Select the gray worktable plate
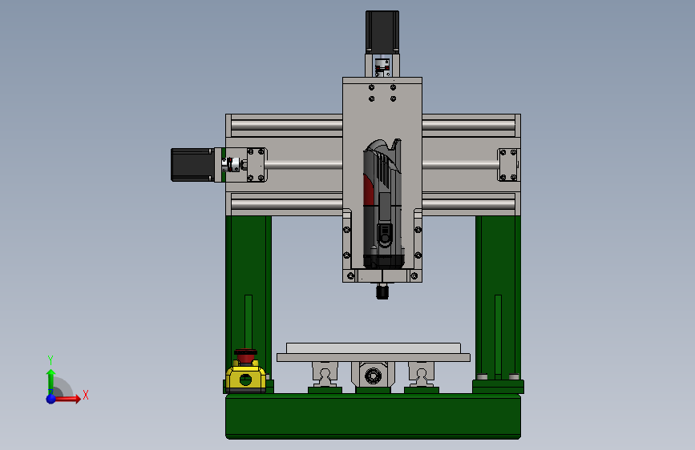 point(374,357)
